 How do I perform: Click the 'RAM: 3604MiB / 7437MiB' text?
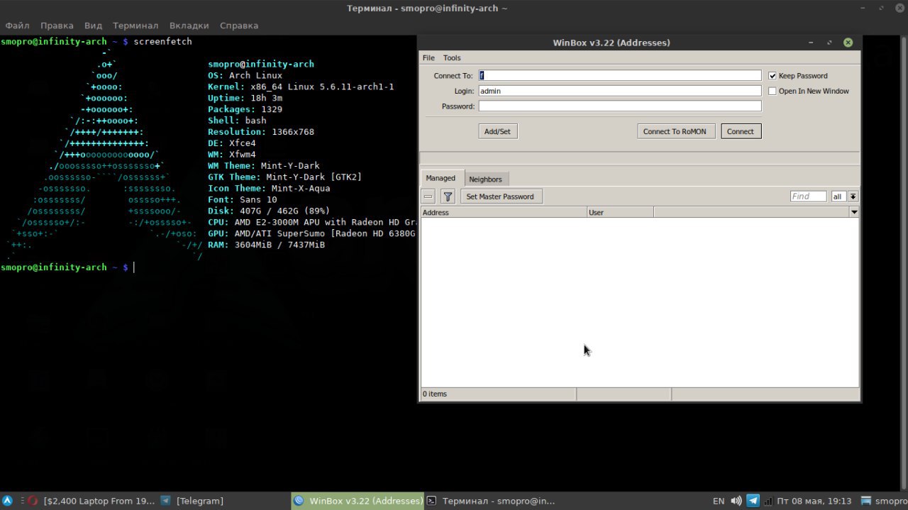pyautogui.click(x=266, y=245)
